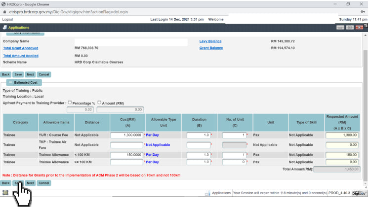The image size is (369, 208).
Task: Click the Per Day unit for Course Fee
Action: (x=152, y=135)
